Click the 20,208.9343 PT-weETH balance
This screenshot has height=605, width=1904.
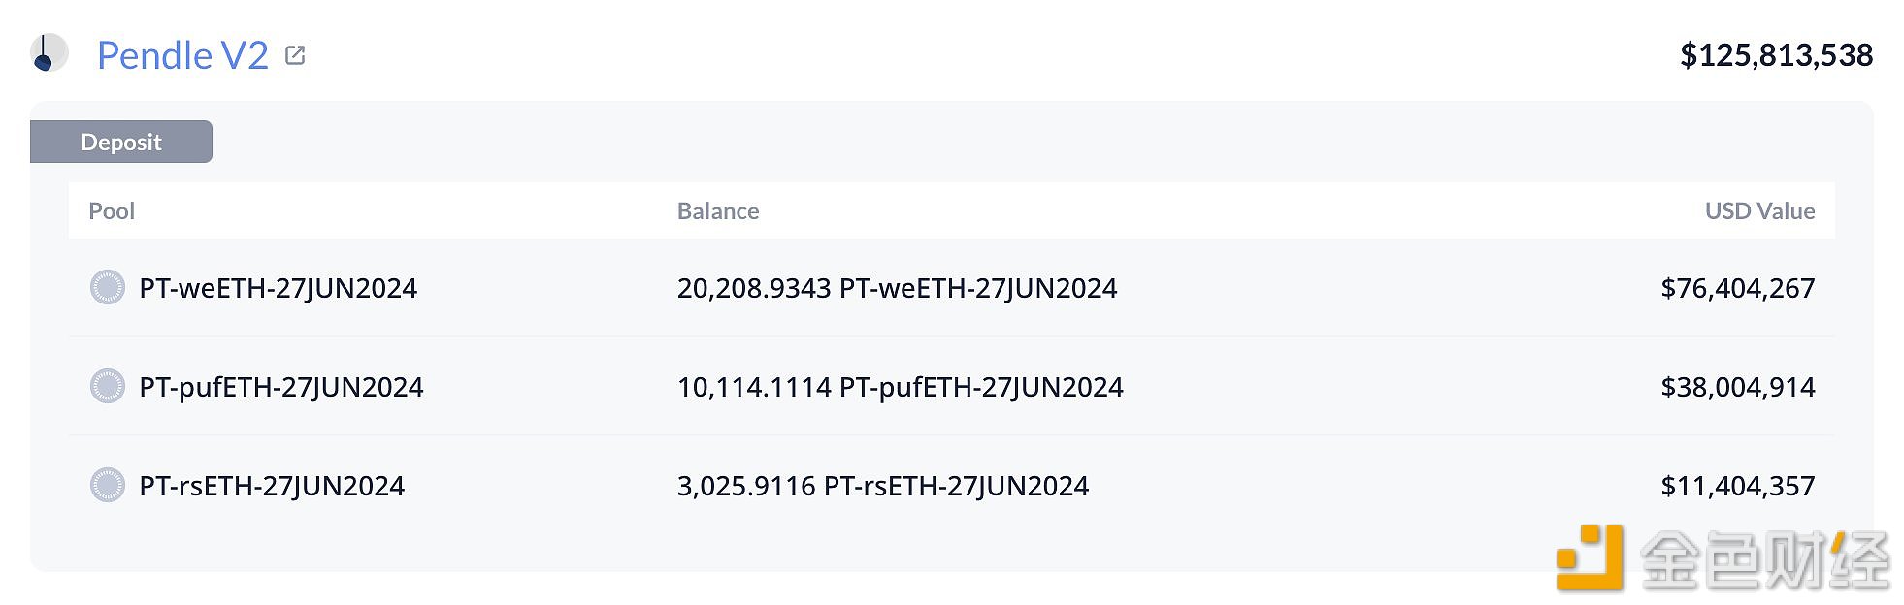point(897,289)
